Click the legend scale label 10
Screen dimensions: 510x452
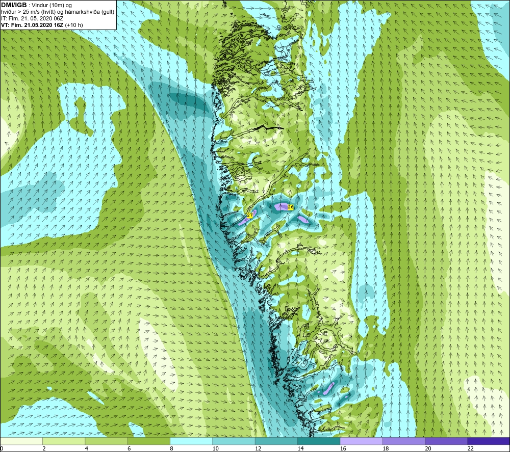pyautogui.click(x=216, y=448)
